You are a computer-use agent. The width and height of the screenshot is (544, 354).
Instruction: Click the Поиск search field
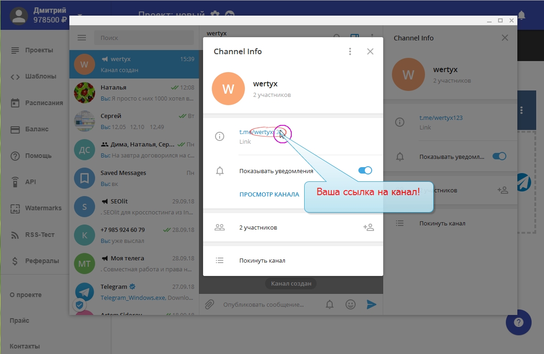point(143,38)
